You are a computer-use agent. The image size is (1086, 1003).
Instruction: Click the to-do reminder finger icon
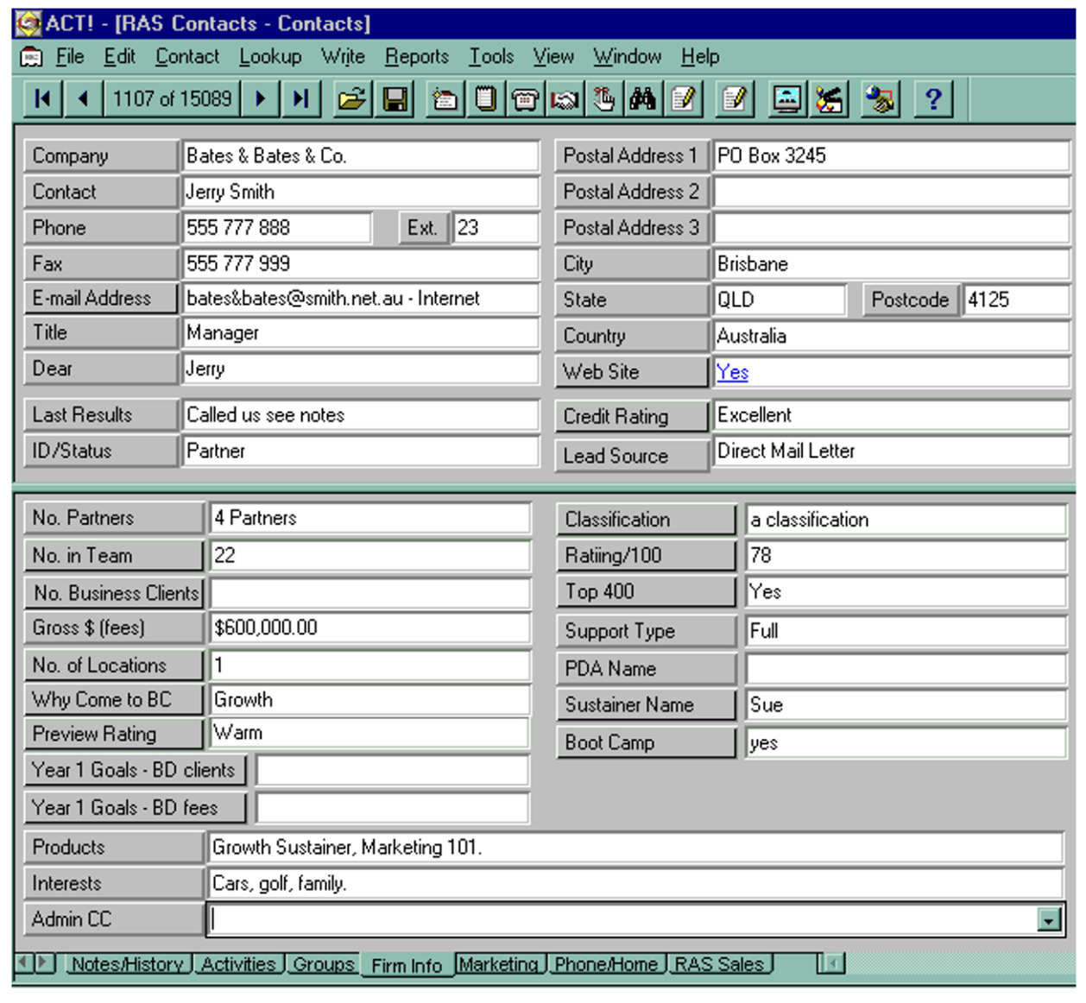click(x=606, y=99)
